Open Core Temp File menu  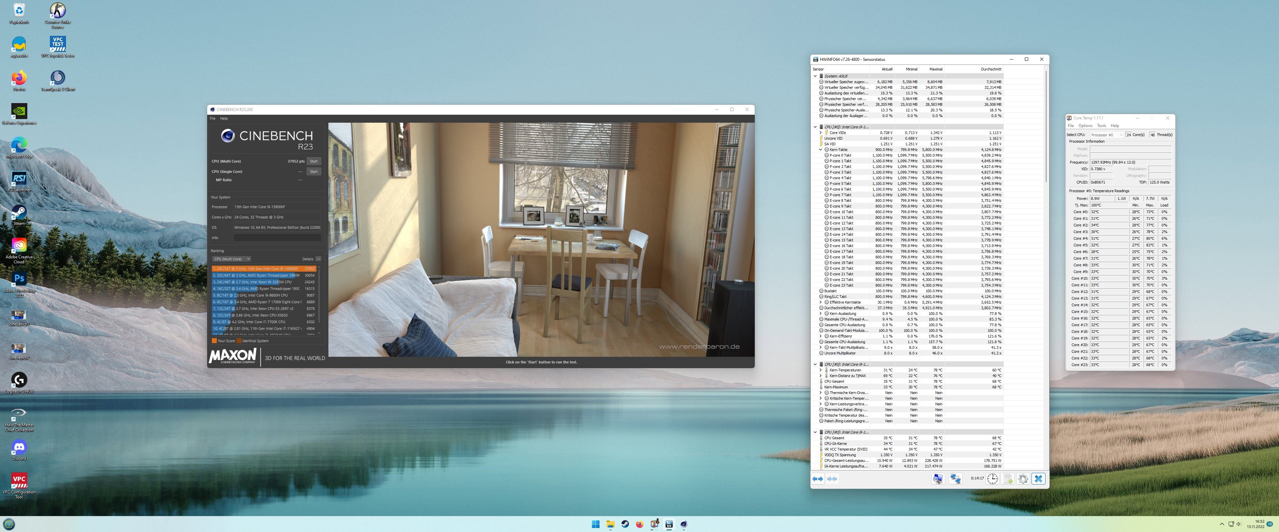point(1071,126)
